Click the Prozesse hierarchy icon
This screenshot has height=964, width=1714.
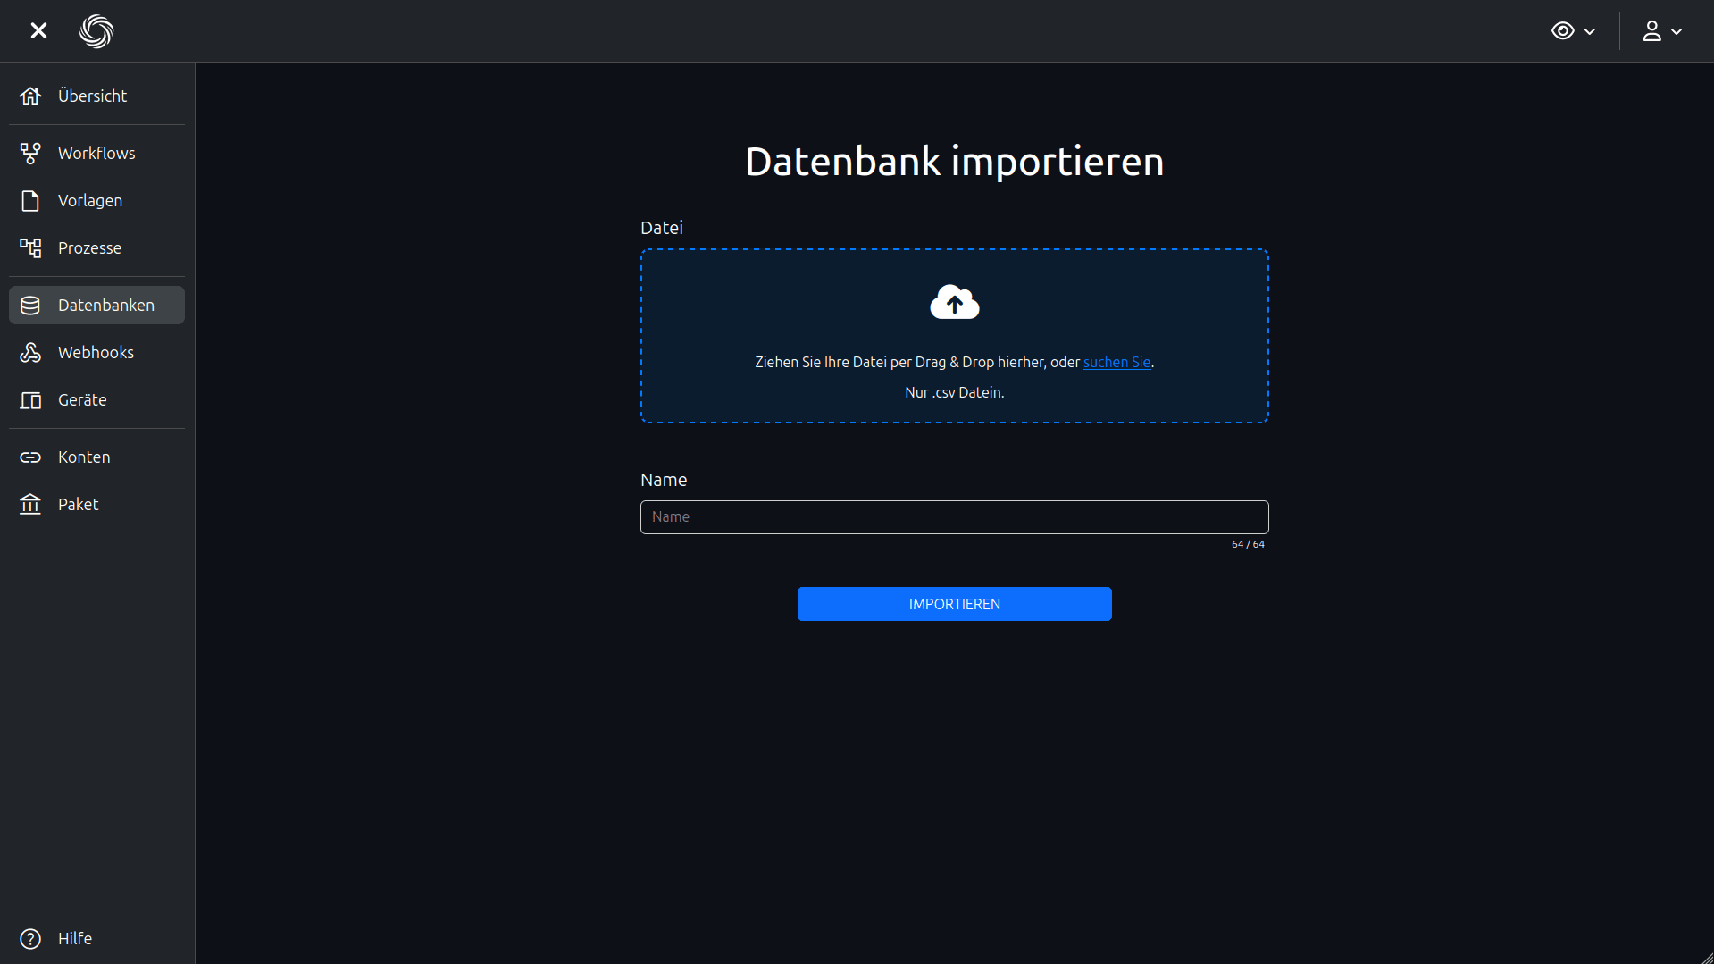point(30,247)
